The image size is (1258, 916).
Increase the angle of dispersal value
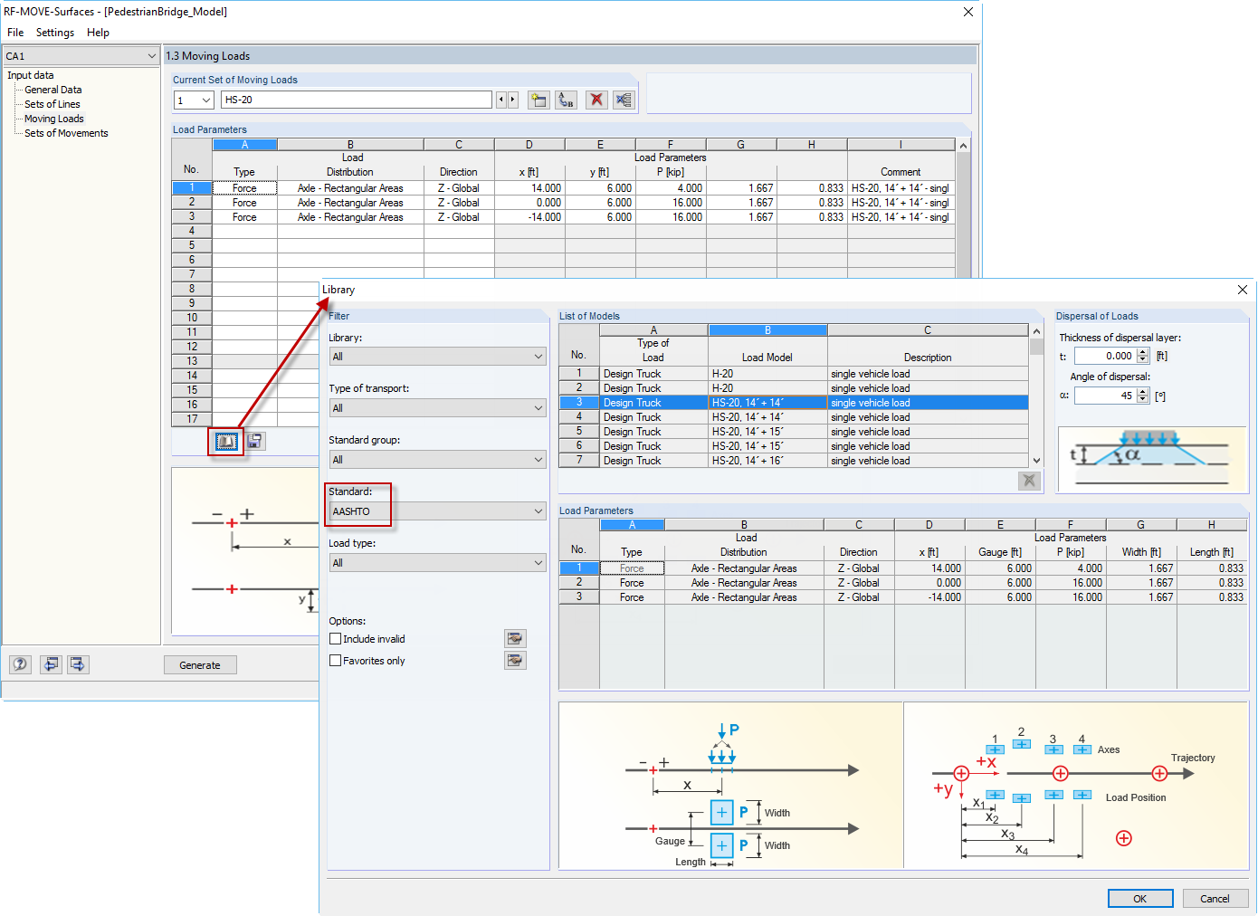click(1141, 391)
